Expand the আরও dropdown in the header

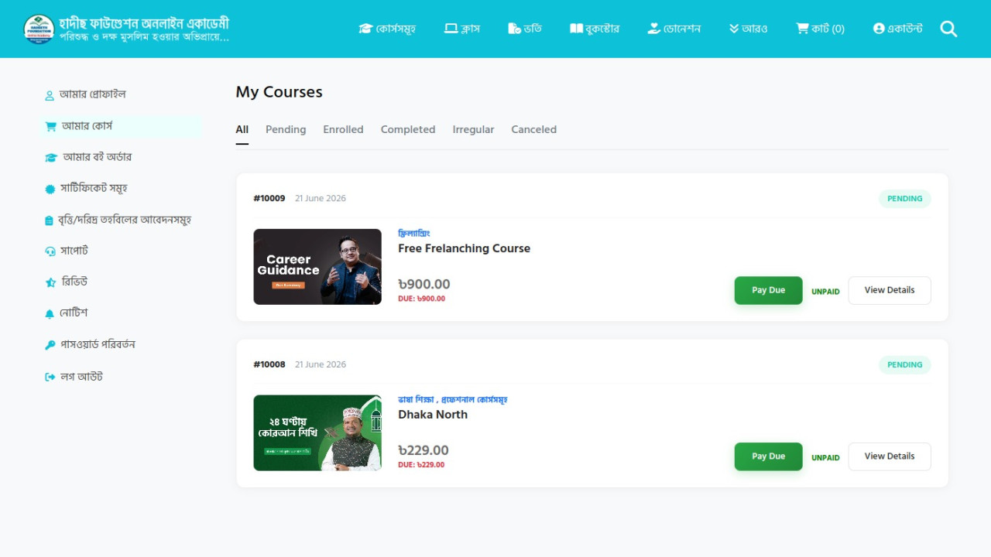pyautogui.click(x=748, y=29)
